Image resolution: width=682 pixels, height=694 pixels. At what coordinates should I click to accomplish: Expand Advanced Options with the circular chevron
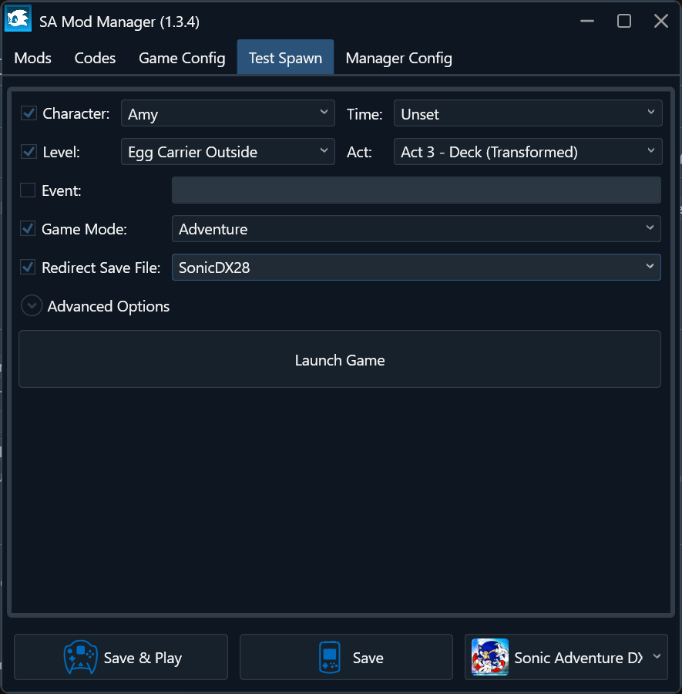coord(32,306)
